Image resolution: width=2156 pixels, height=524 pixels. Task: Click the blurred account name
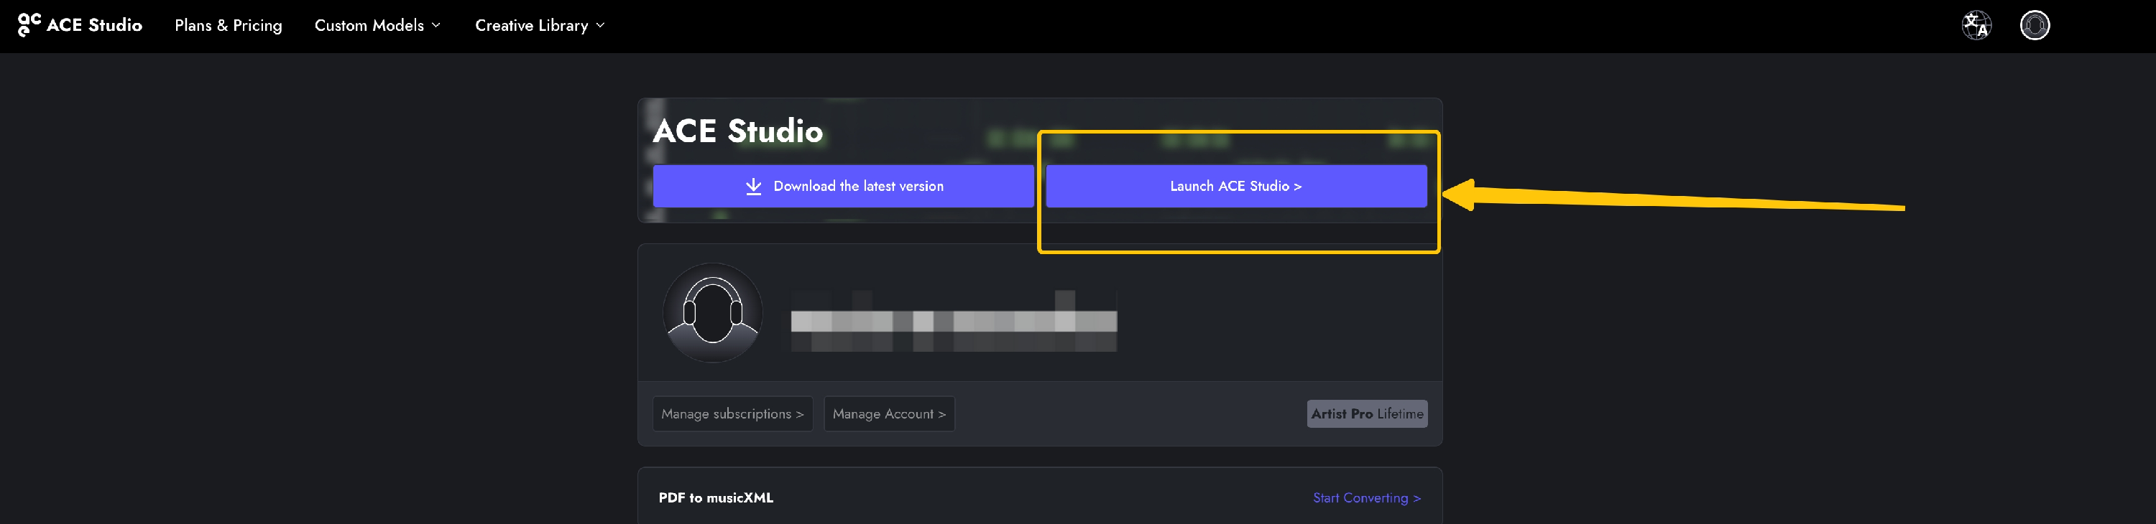point(953,321)
